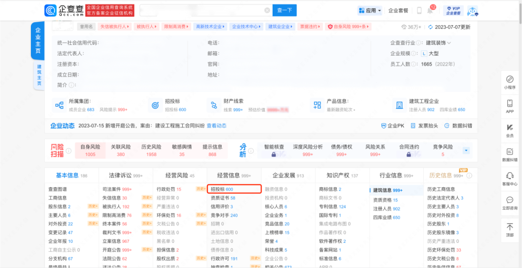Expand the 票据违约 tag
The width and height of the screenshot is (522, 268).
pyautogui.click(x=310, y=27)
